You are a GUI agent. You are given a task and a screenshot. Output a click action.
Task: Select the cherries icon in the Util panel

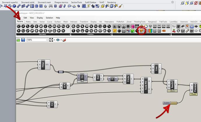(174, 31)
